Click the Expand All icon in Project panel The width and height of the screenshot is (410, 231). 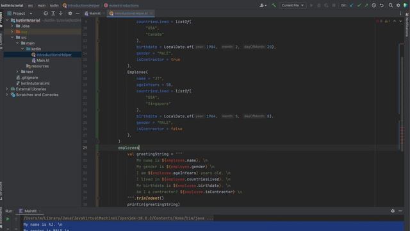click(53, 13)
